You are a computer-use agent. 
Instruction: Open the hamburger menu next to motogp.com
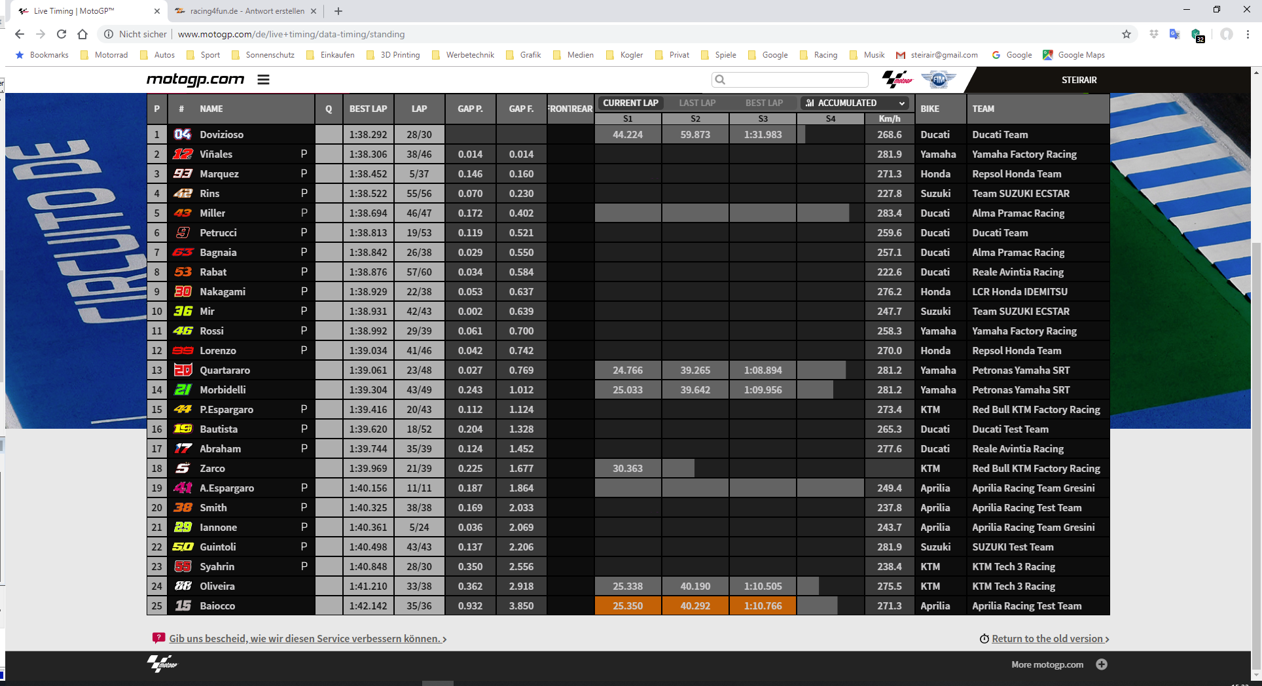coord(263,80)
